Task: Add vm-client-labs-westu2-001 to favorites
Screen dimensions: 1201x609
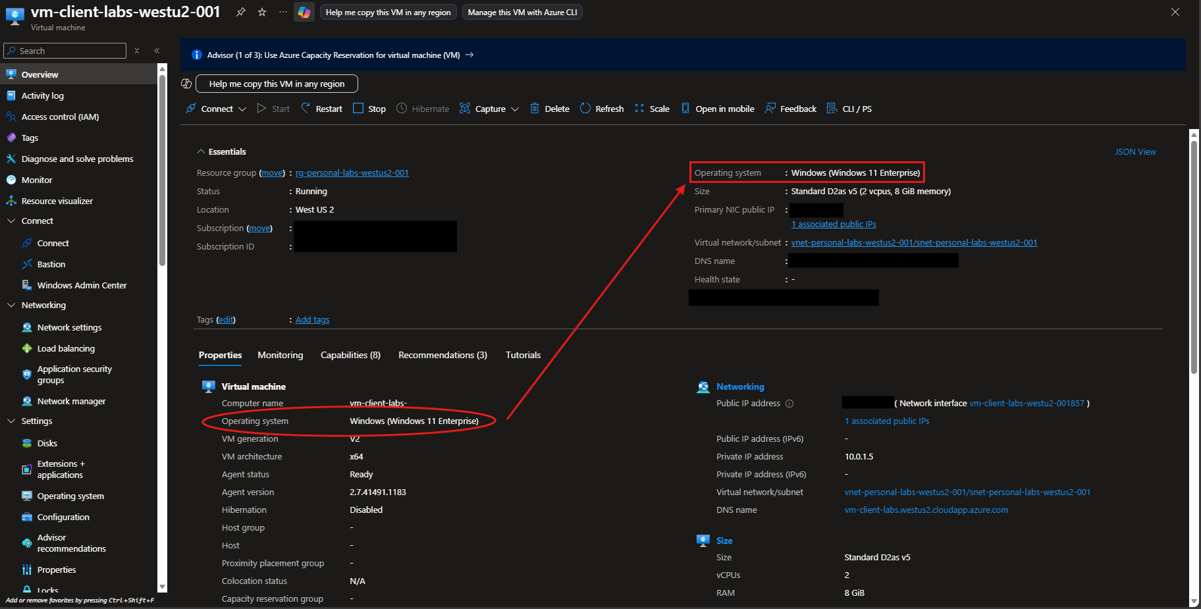Action: (261, 11)
